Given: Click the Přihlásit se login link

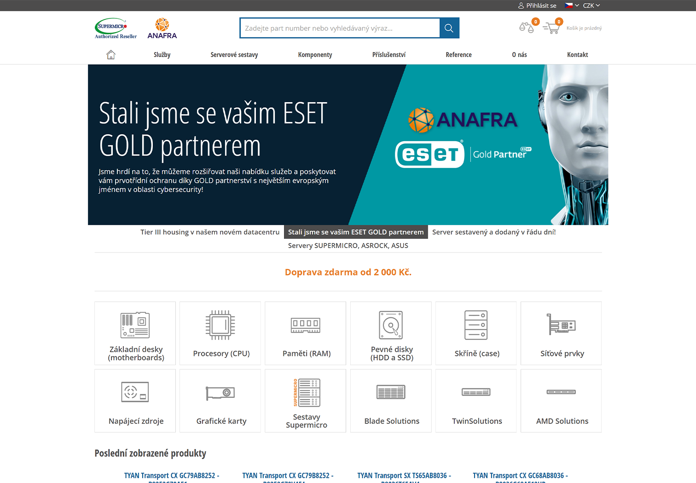Looking at the screenshot, I should pos(537,6).
